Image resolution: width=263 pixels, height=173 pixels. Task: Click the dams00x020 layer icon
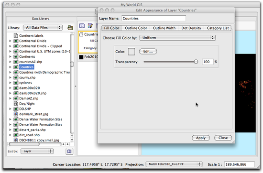point(16,88)
